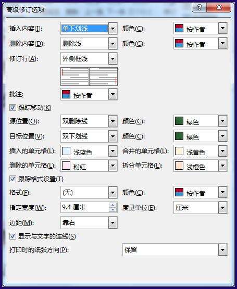This screenshot has height=289, width=237.
Task: Click the 批注 按作者 color swatch
Action: point(66,94)
